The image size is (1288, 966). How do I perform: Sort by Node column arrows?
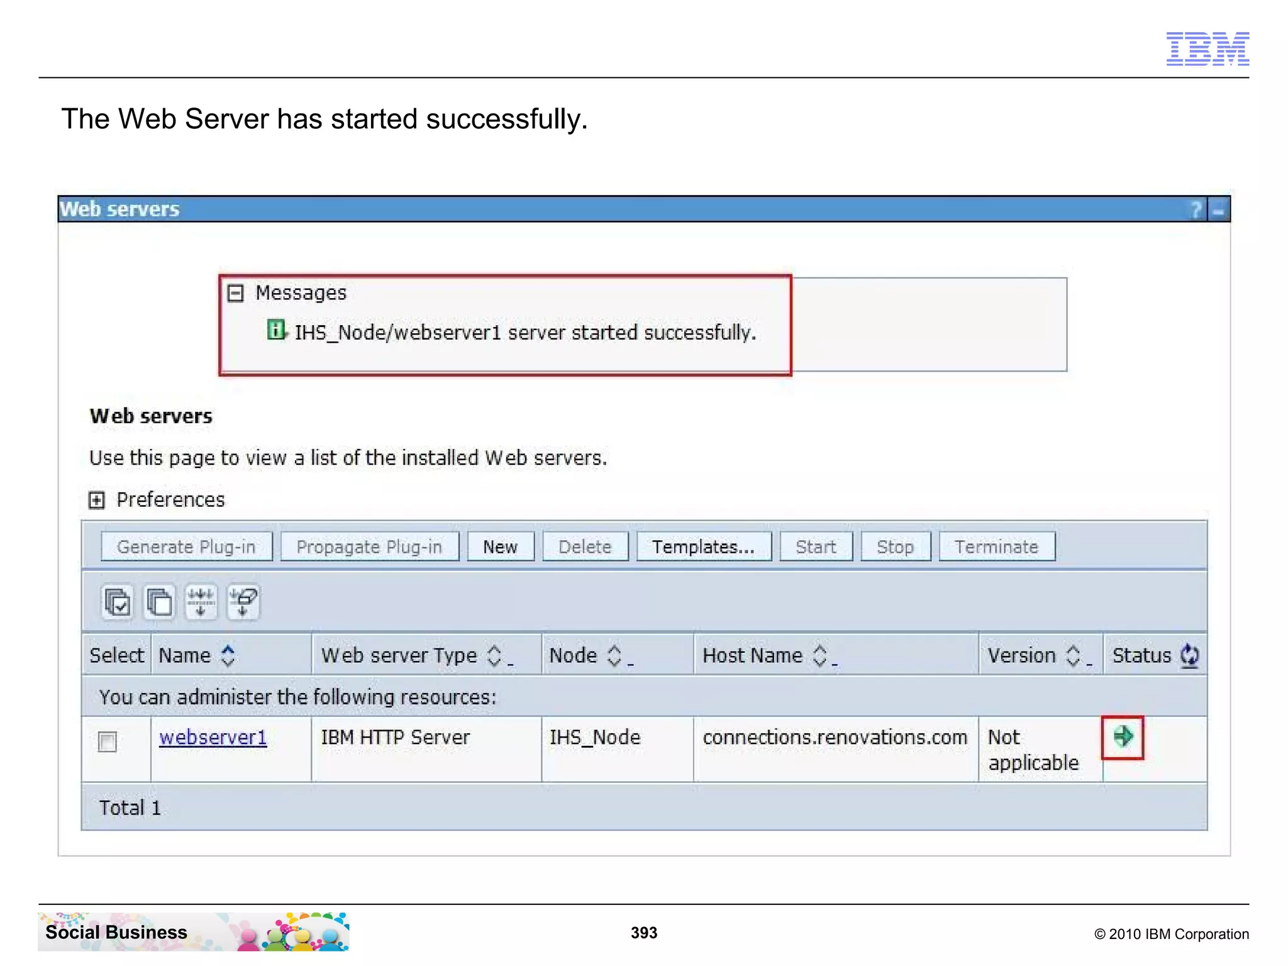point(614,655)
